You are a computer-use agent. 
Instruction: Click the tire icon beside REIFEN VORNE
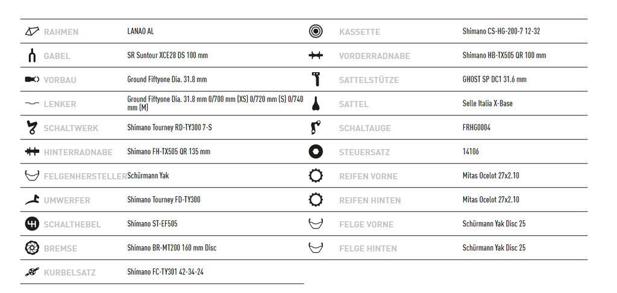tap(316, 176)
